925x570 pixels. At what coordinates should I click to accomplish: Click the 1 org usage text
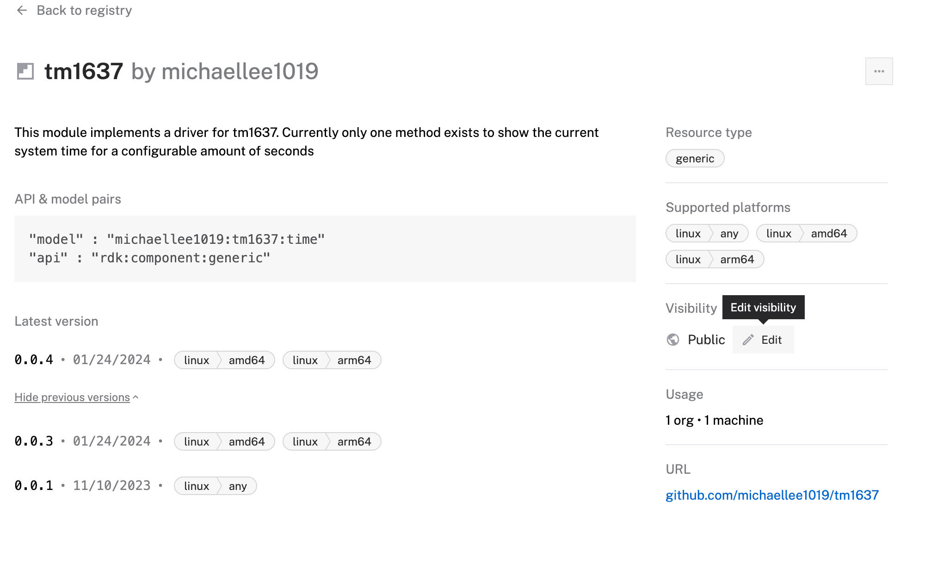pyautogui.click(x=679, y=421)
